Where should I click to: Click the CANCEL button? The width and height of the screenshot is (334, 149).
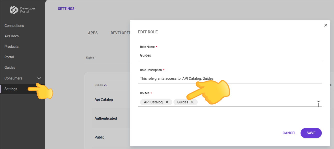tap(289, 133)
